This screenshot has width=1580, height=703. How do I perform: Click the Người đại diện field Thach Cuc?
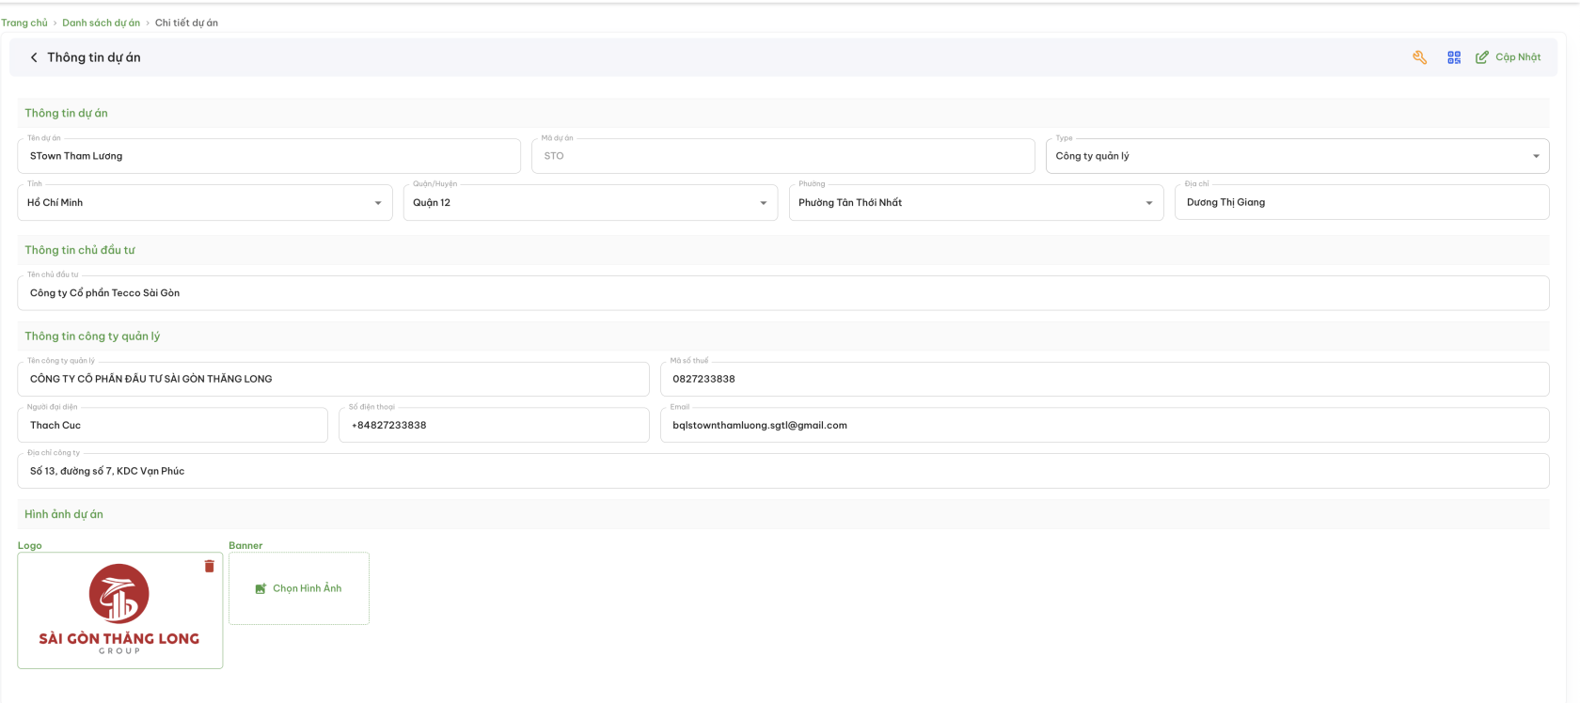[x=173, y=425]
